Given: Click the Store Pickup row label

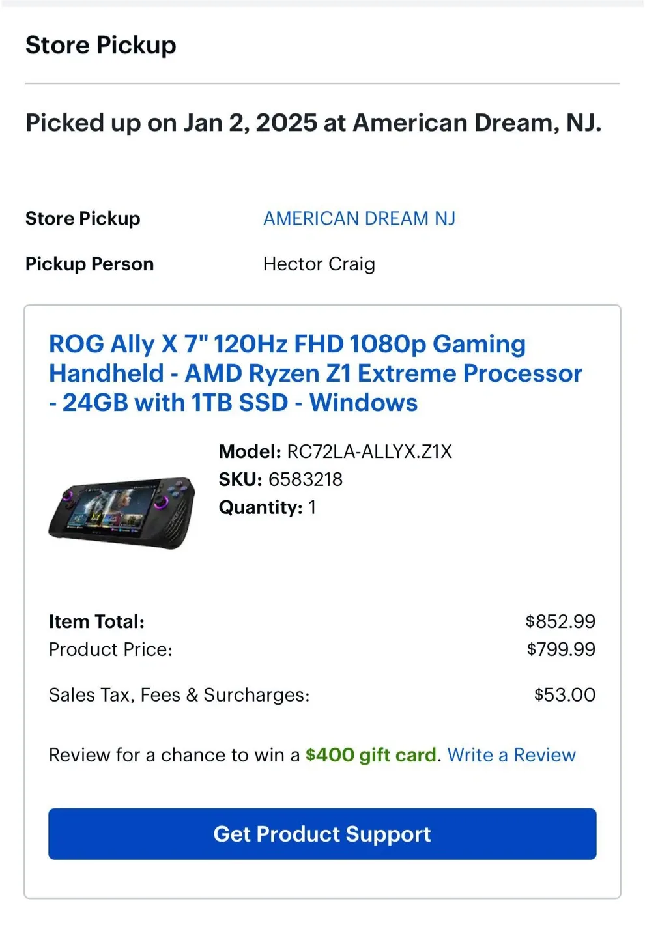Looking at the screenshot, I should click(x=83, y=218).
